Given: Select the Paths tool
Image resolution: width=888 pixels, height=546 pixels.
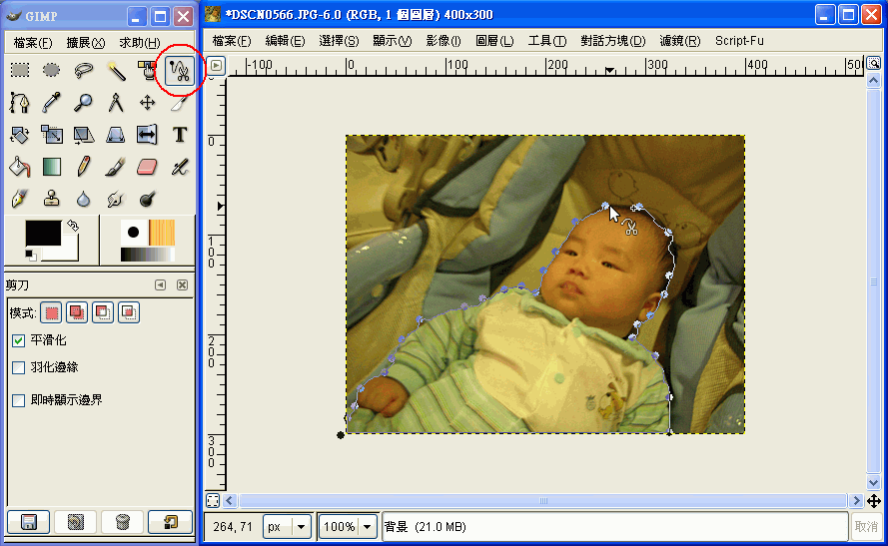Looking at the screenshot, I should (x=20, y=103).
